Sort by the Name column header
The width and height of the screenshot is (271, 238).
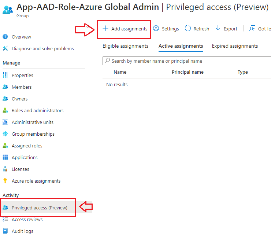[120, 72]
